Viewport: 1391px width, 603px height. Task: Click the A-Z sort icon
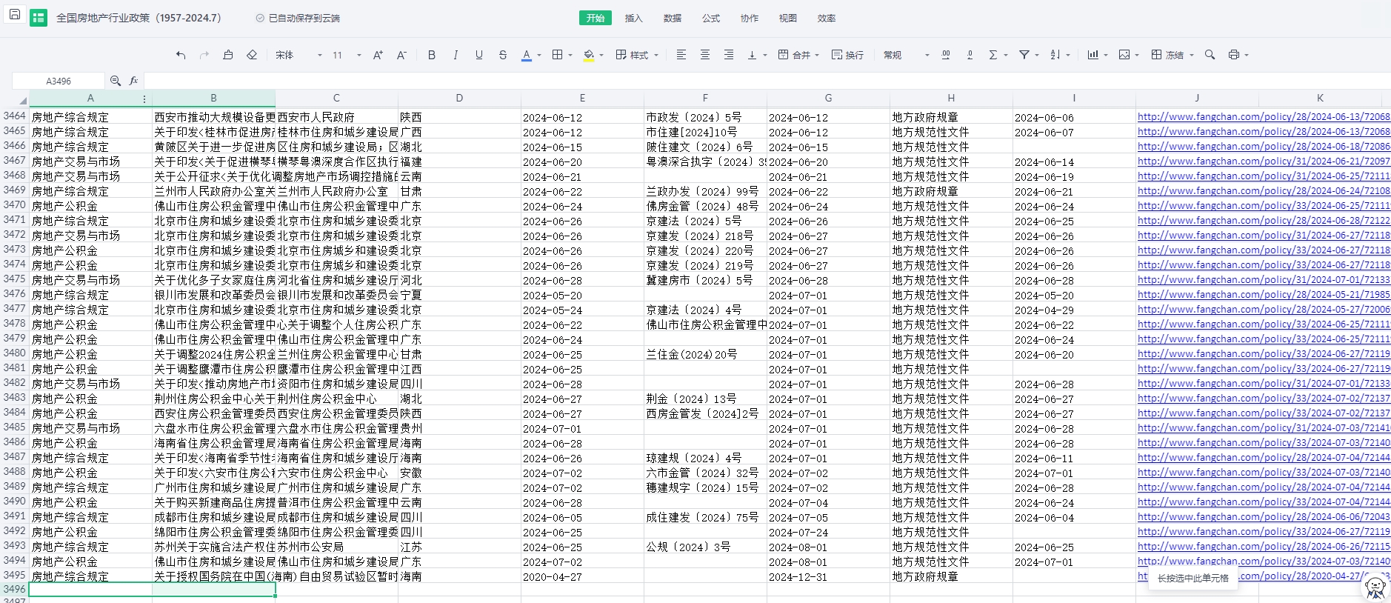(x=1055, y=55)
